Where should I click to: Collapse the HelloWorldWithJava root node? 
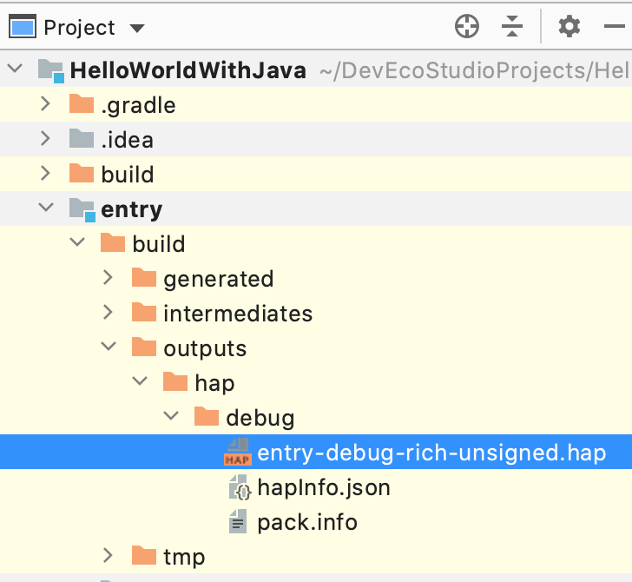pos(15,68)
